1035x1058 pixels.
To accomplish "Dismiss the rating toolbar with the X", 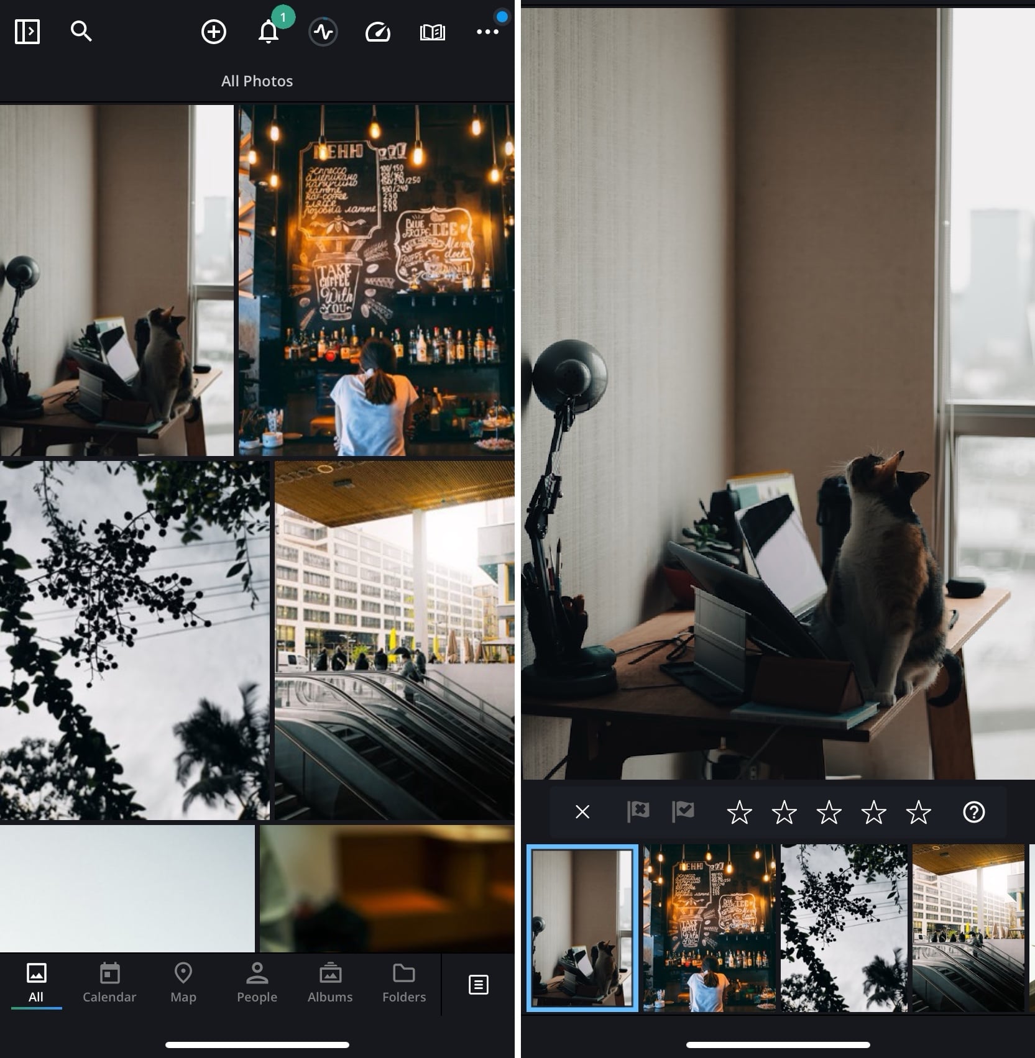I will click(582, 811).
